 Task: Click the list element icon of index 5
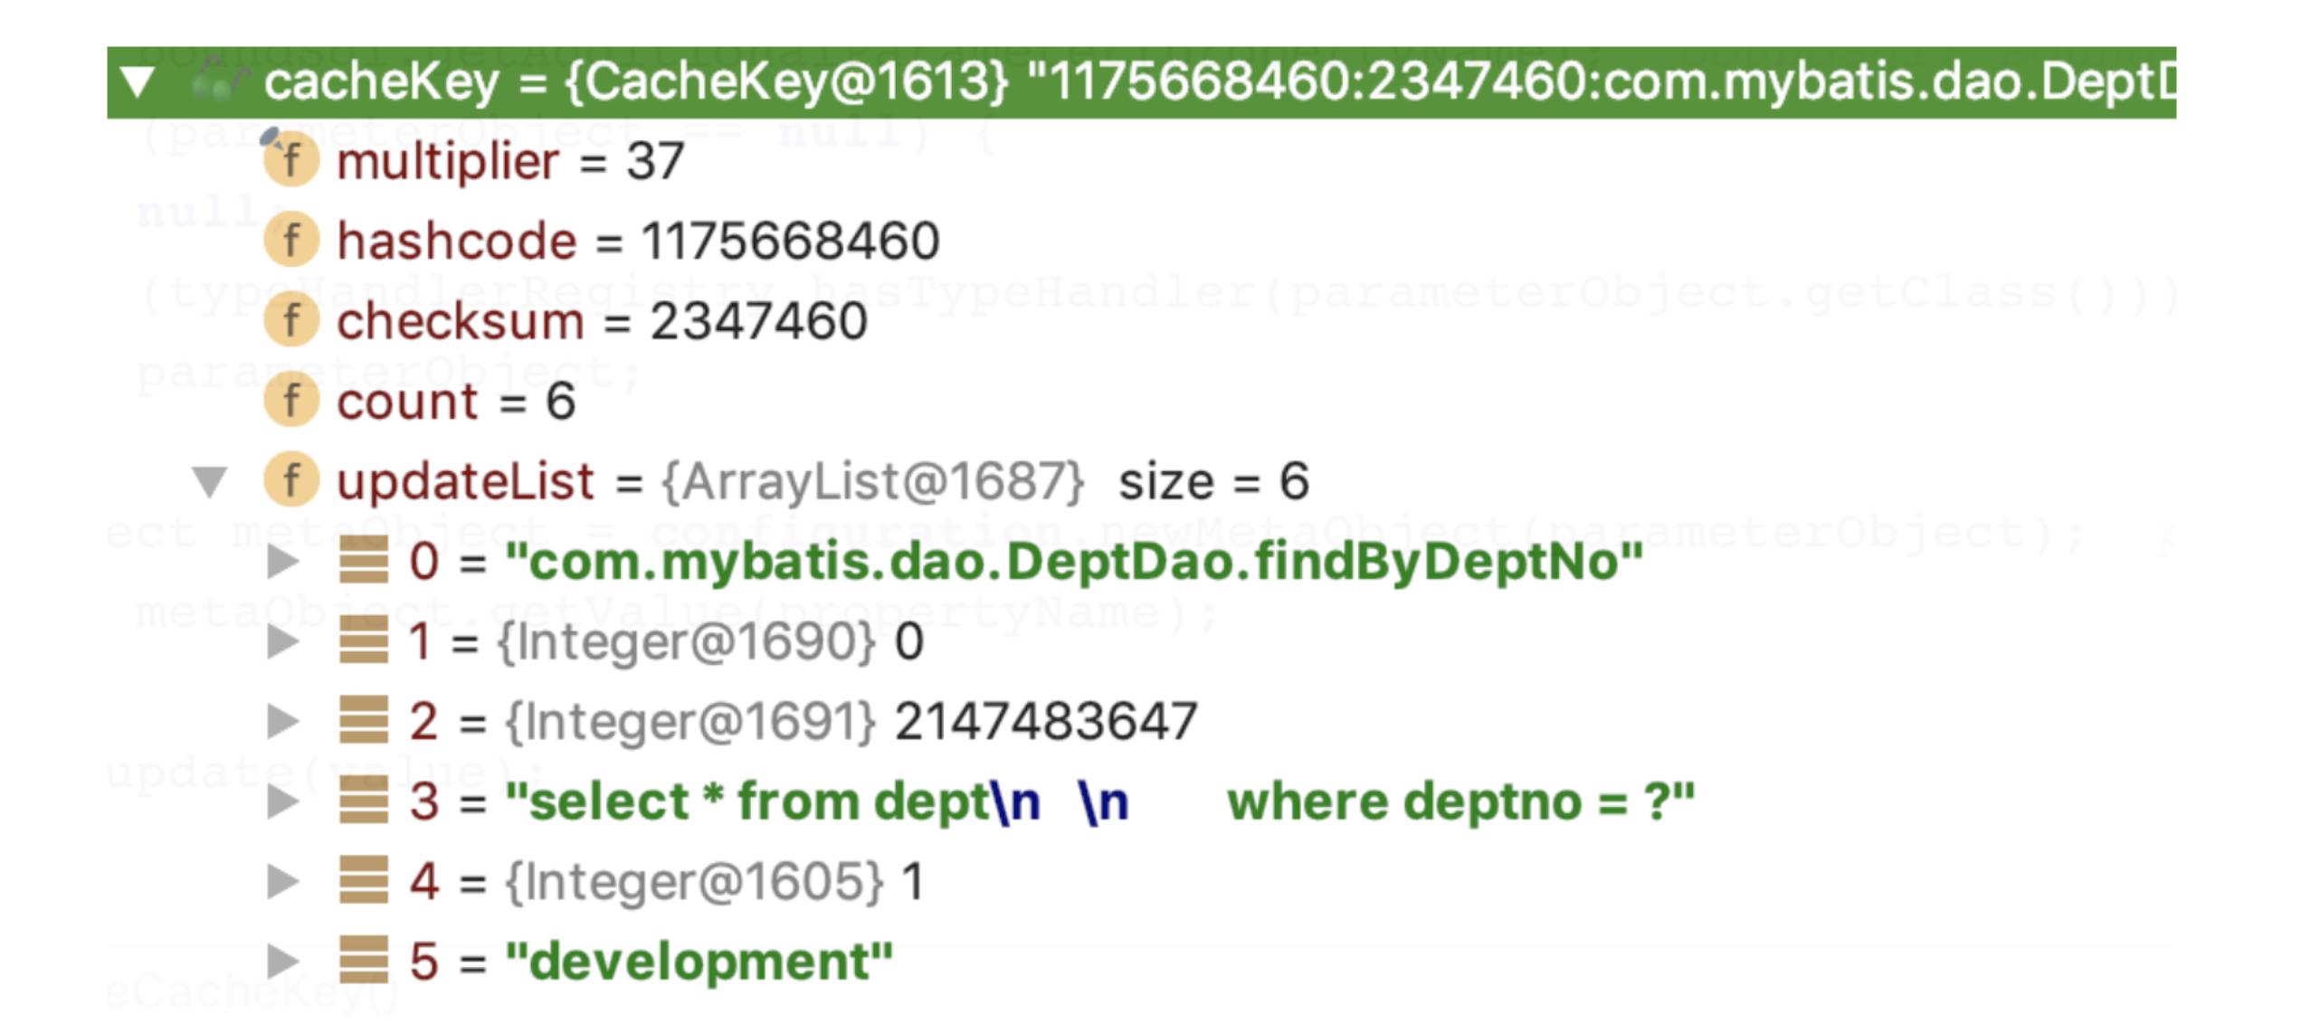(364, 961)
